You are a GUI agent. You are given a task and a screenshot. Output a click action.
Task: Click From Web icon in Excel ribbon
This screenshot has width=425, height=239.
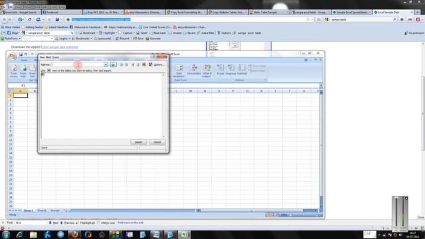(23, 71)
